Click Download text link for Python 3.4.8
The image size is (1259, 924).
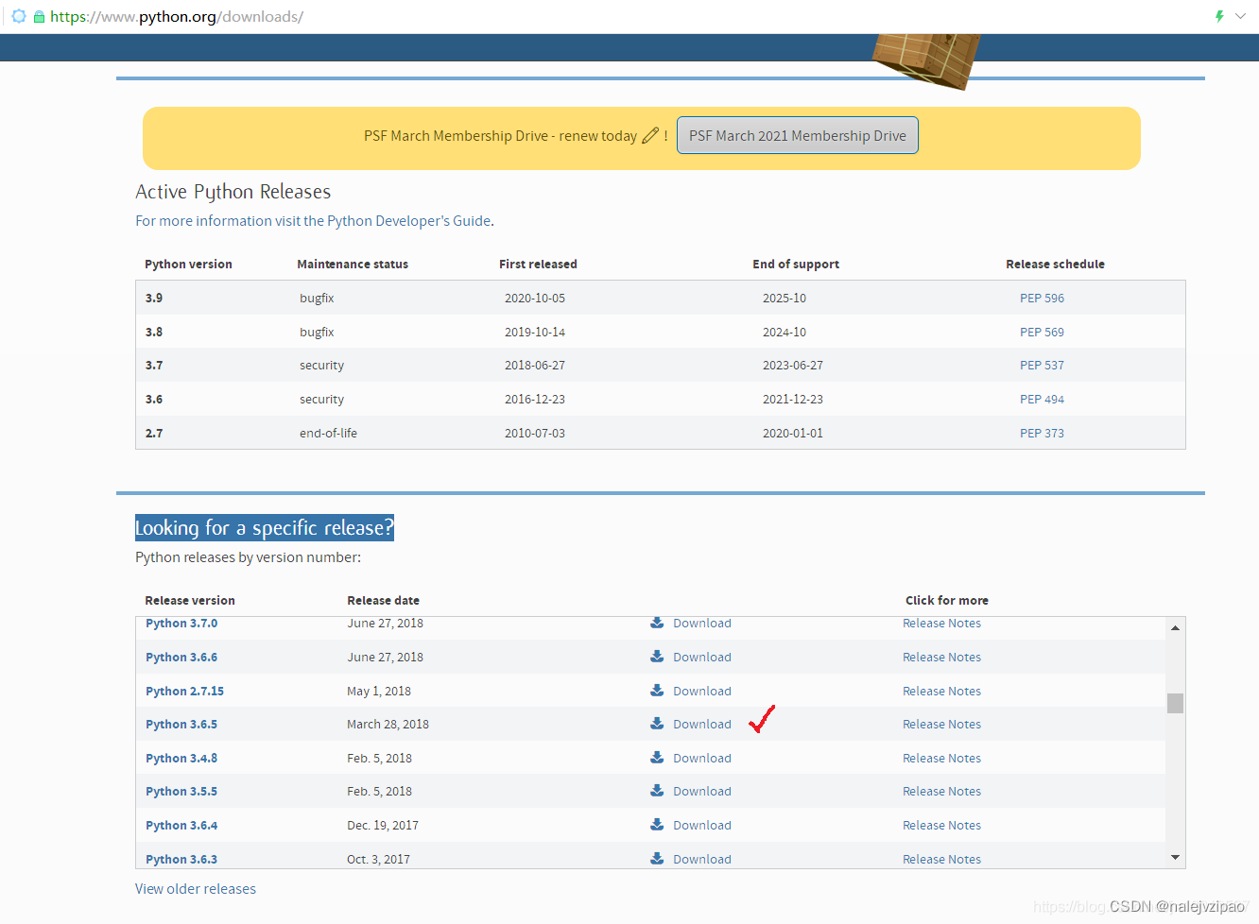pos(702,758)
